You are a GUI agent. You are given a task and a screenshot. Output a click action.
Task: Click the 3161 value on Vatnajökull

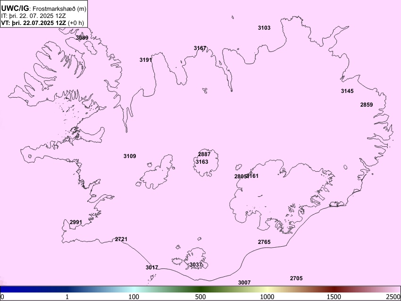[x=253, y=176]
